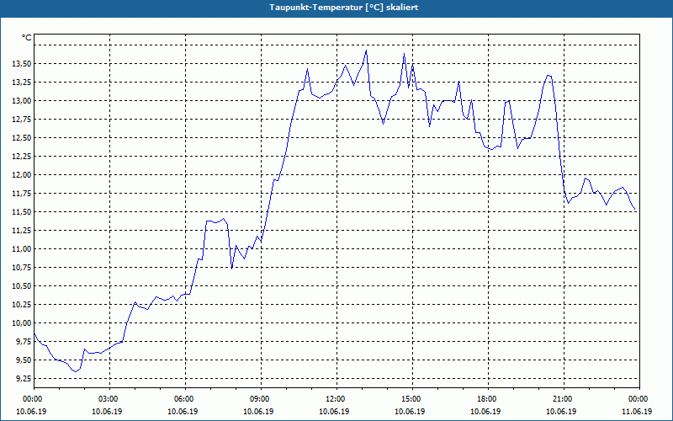Click the 13,50 Y-axis value

click(22, 64)
